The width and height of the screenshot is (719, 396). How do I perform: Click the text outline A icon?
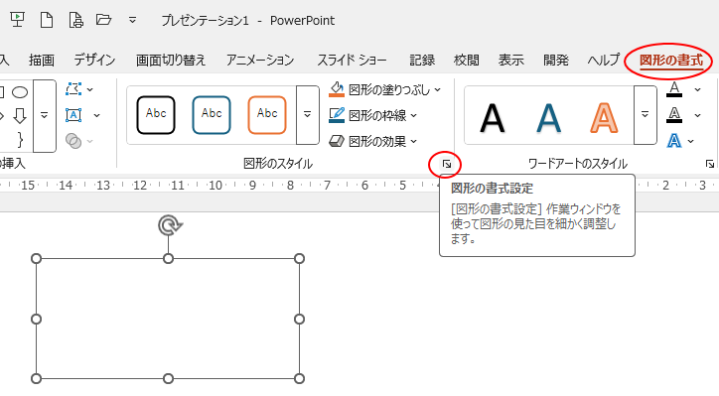pos(674,115)
